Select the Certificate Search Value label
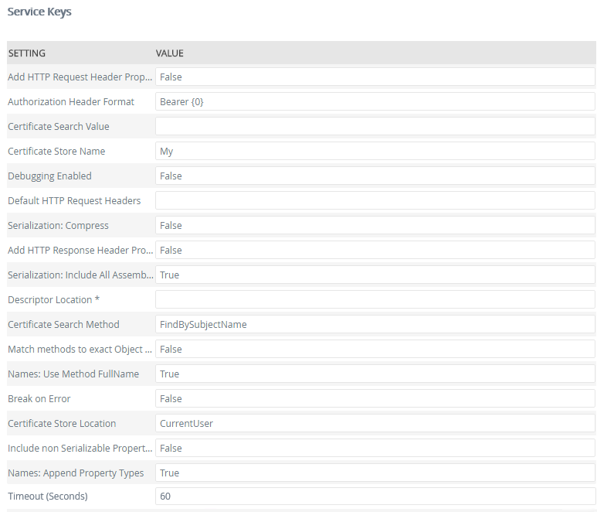 58,127
